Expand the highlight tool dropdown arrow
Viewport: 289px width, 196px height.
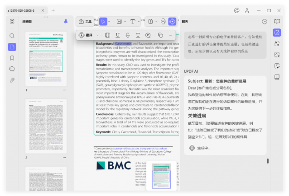(x=125, y=22)
